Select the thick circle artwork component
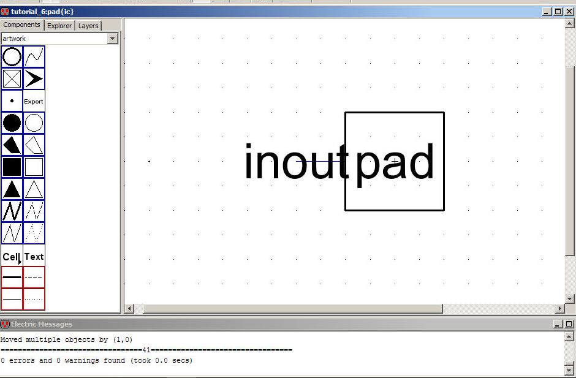 [x=12, y=57]
